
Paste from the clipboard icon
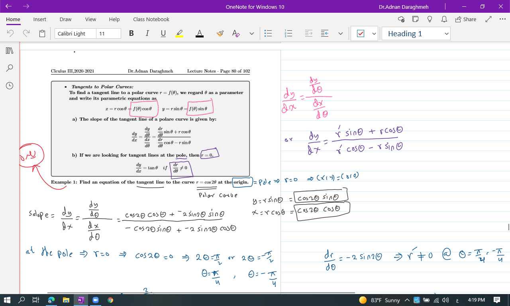coord(42,33)
